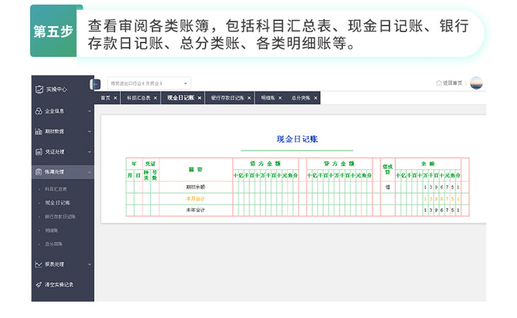Open the user avatar at top right
Screen dimensions: 517x318
coord(476,83)
